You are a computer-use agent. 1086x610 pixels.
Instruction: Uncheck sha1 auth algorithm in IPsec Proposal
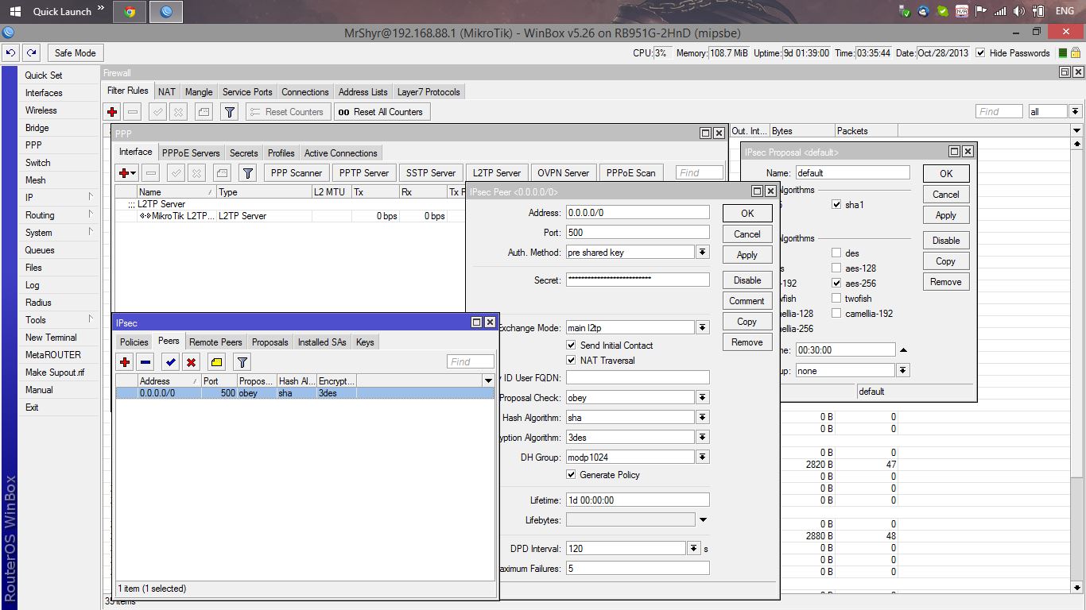point(836,205)
